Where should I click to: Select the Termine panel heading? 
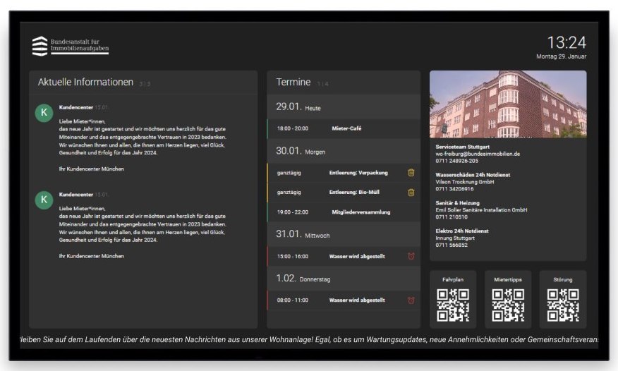[293, 82]
